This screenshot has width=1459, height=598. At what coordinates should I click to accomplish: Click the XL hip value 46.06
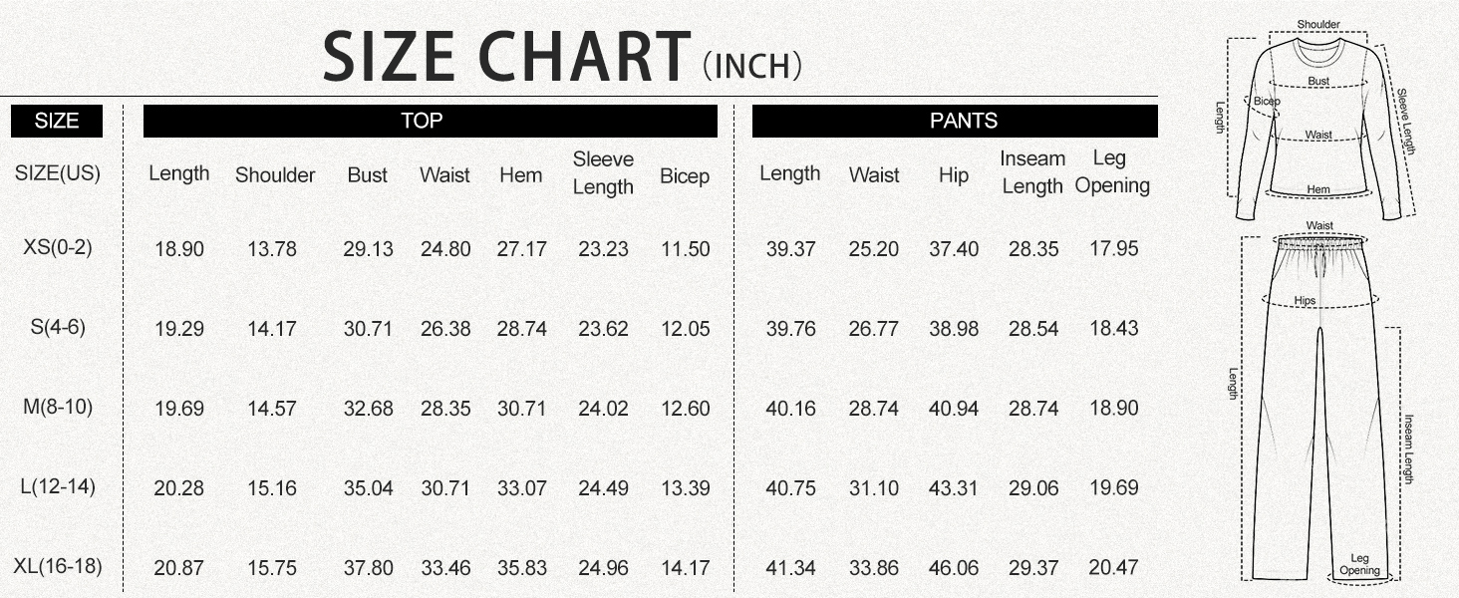pos(954,568)
